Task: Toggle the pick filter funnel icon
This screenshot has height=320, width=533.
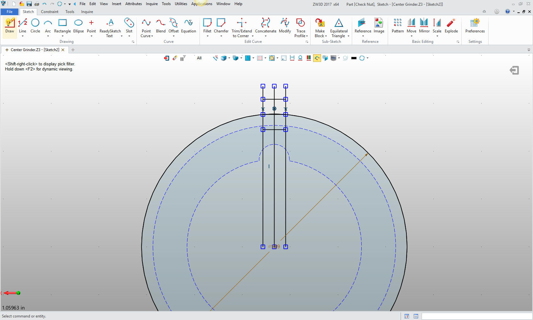Action: pyautogui.click(x=183, y=58)
